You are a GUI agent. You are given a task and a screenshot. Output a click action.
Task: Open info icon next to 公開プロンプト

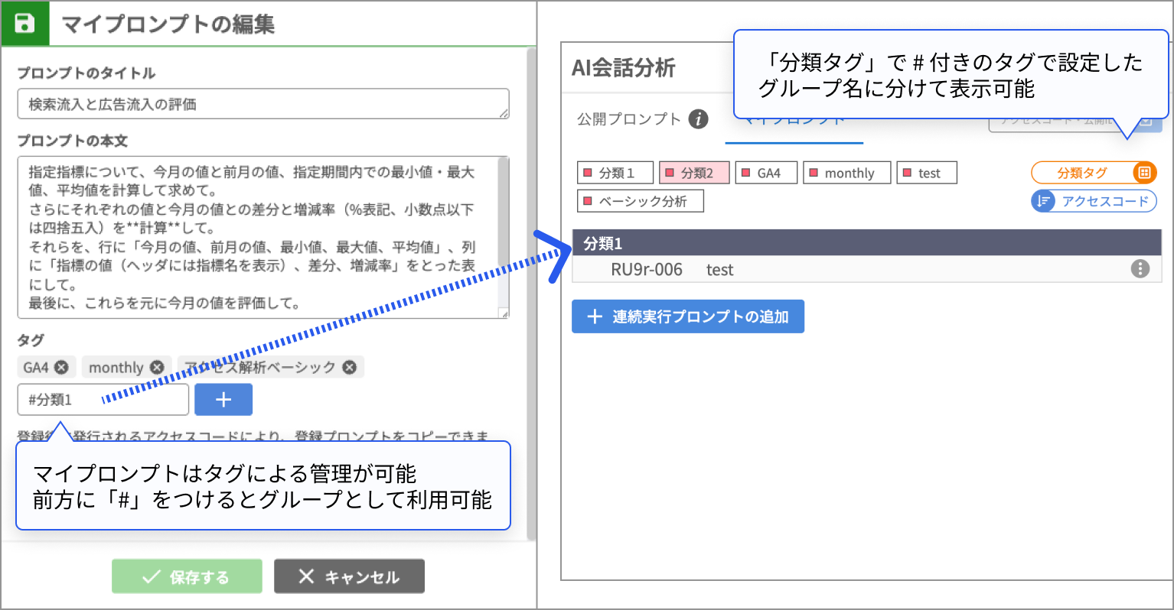pos(698,119)
